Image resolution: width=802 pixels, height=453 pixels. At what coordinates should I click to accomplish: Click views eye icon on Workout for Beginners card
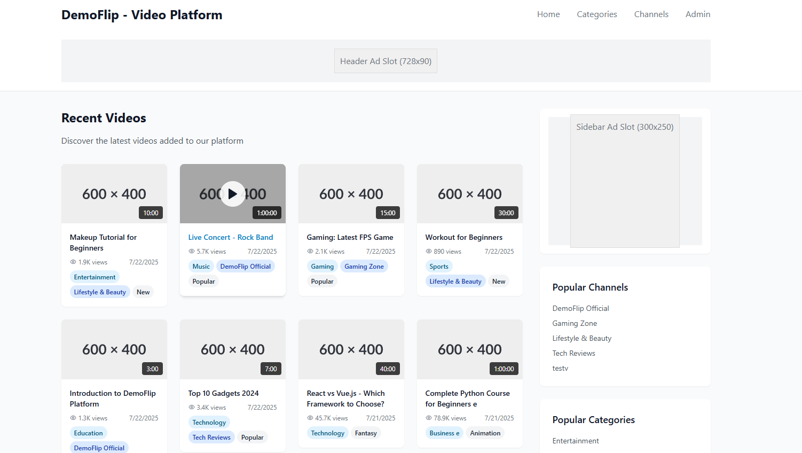pyautogui.click(x=428, y=252)
